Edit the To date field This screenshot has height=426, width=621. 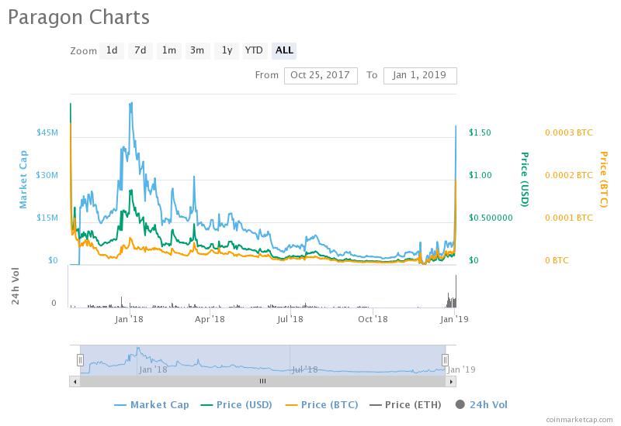click(x=420, y=75)
